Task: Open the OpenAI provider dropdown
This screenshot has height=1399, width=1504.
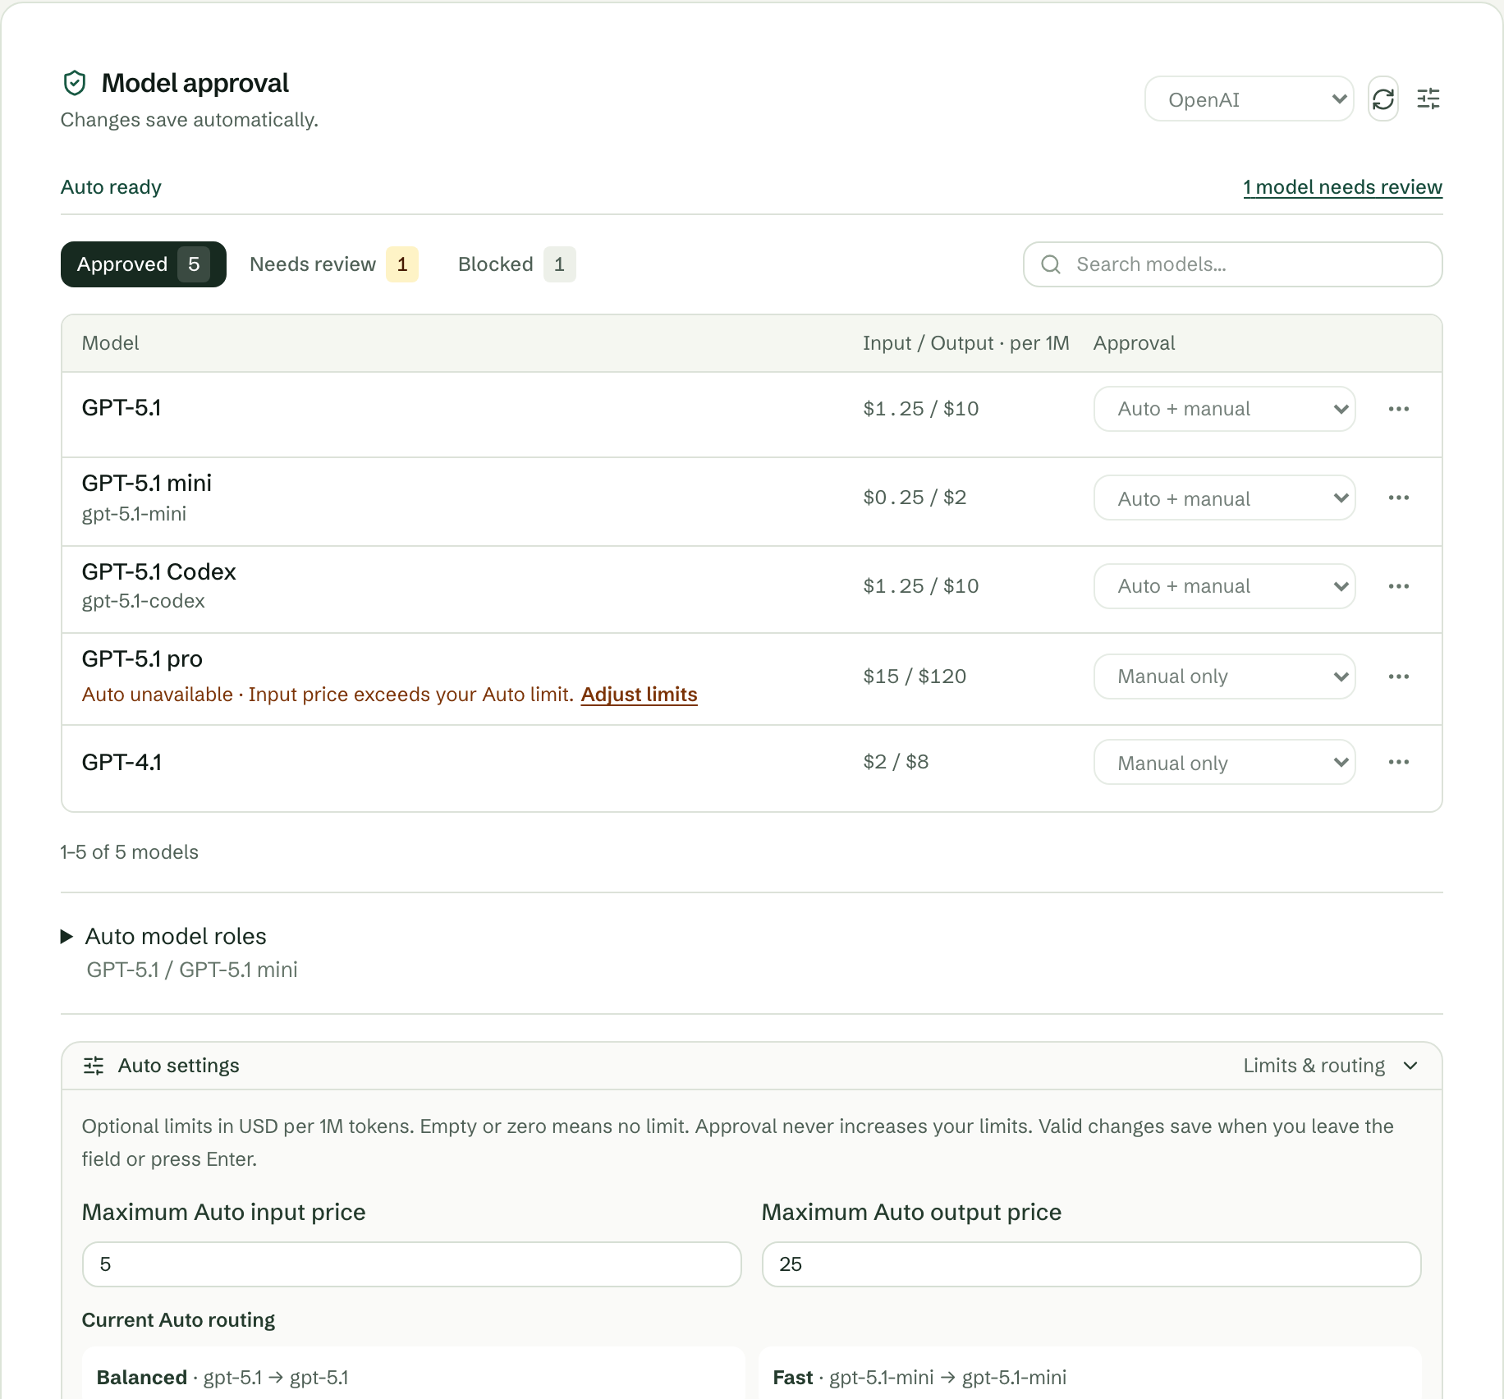Action: click(x=1249, y=99)
